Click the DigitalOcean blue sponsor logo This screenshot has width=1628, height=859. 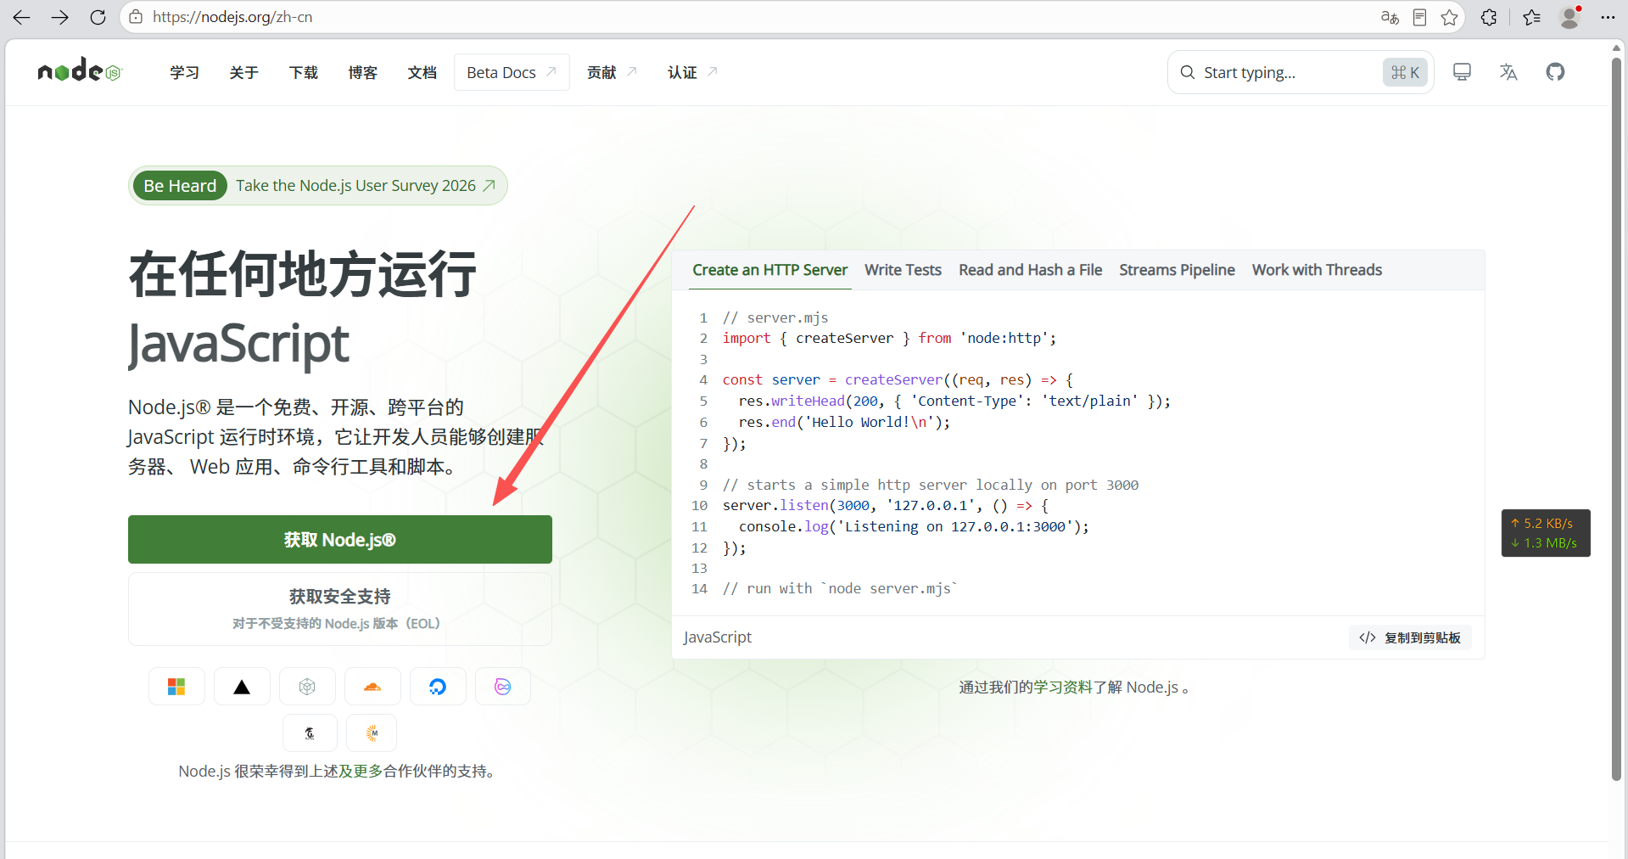click(x=438, y=687)
